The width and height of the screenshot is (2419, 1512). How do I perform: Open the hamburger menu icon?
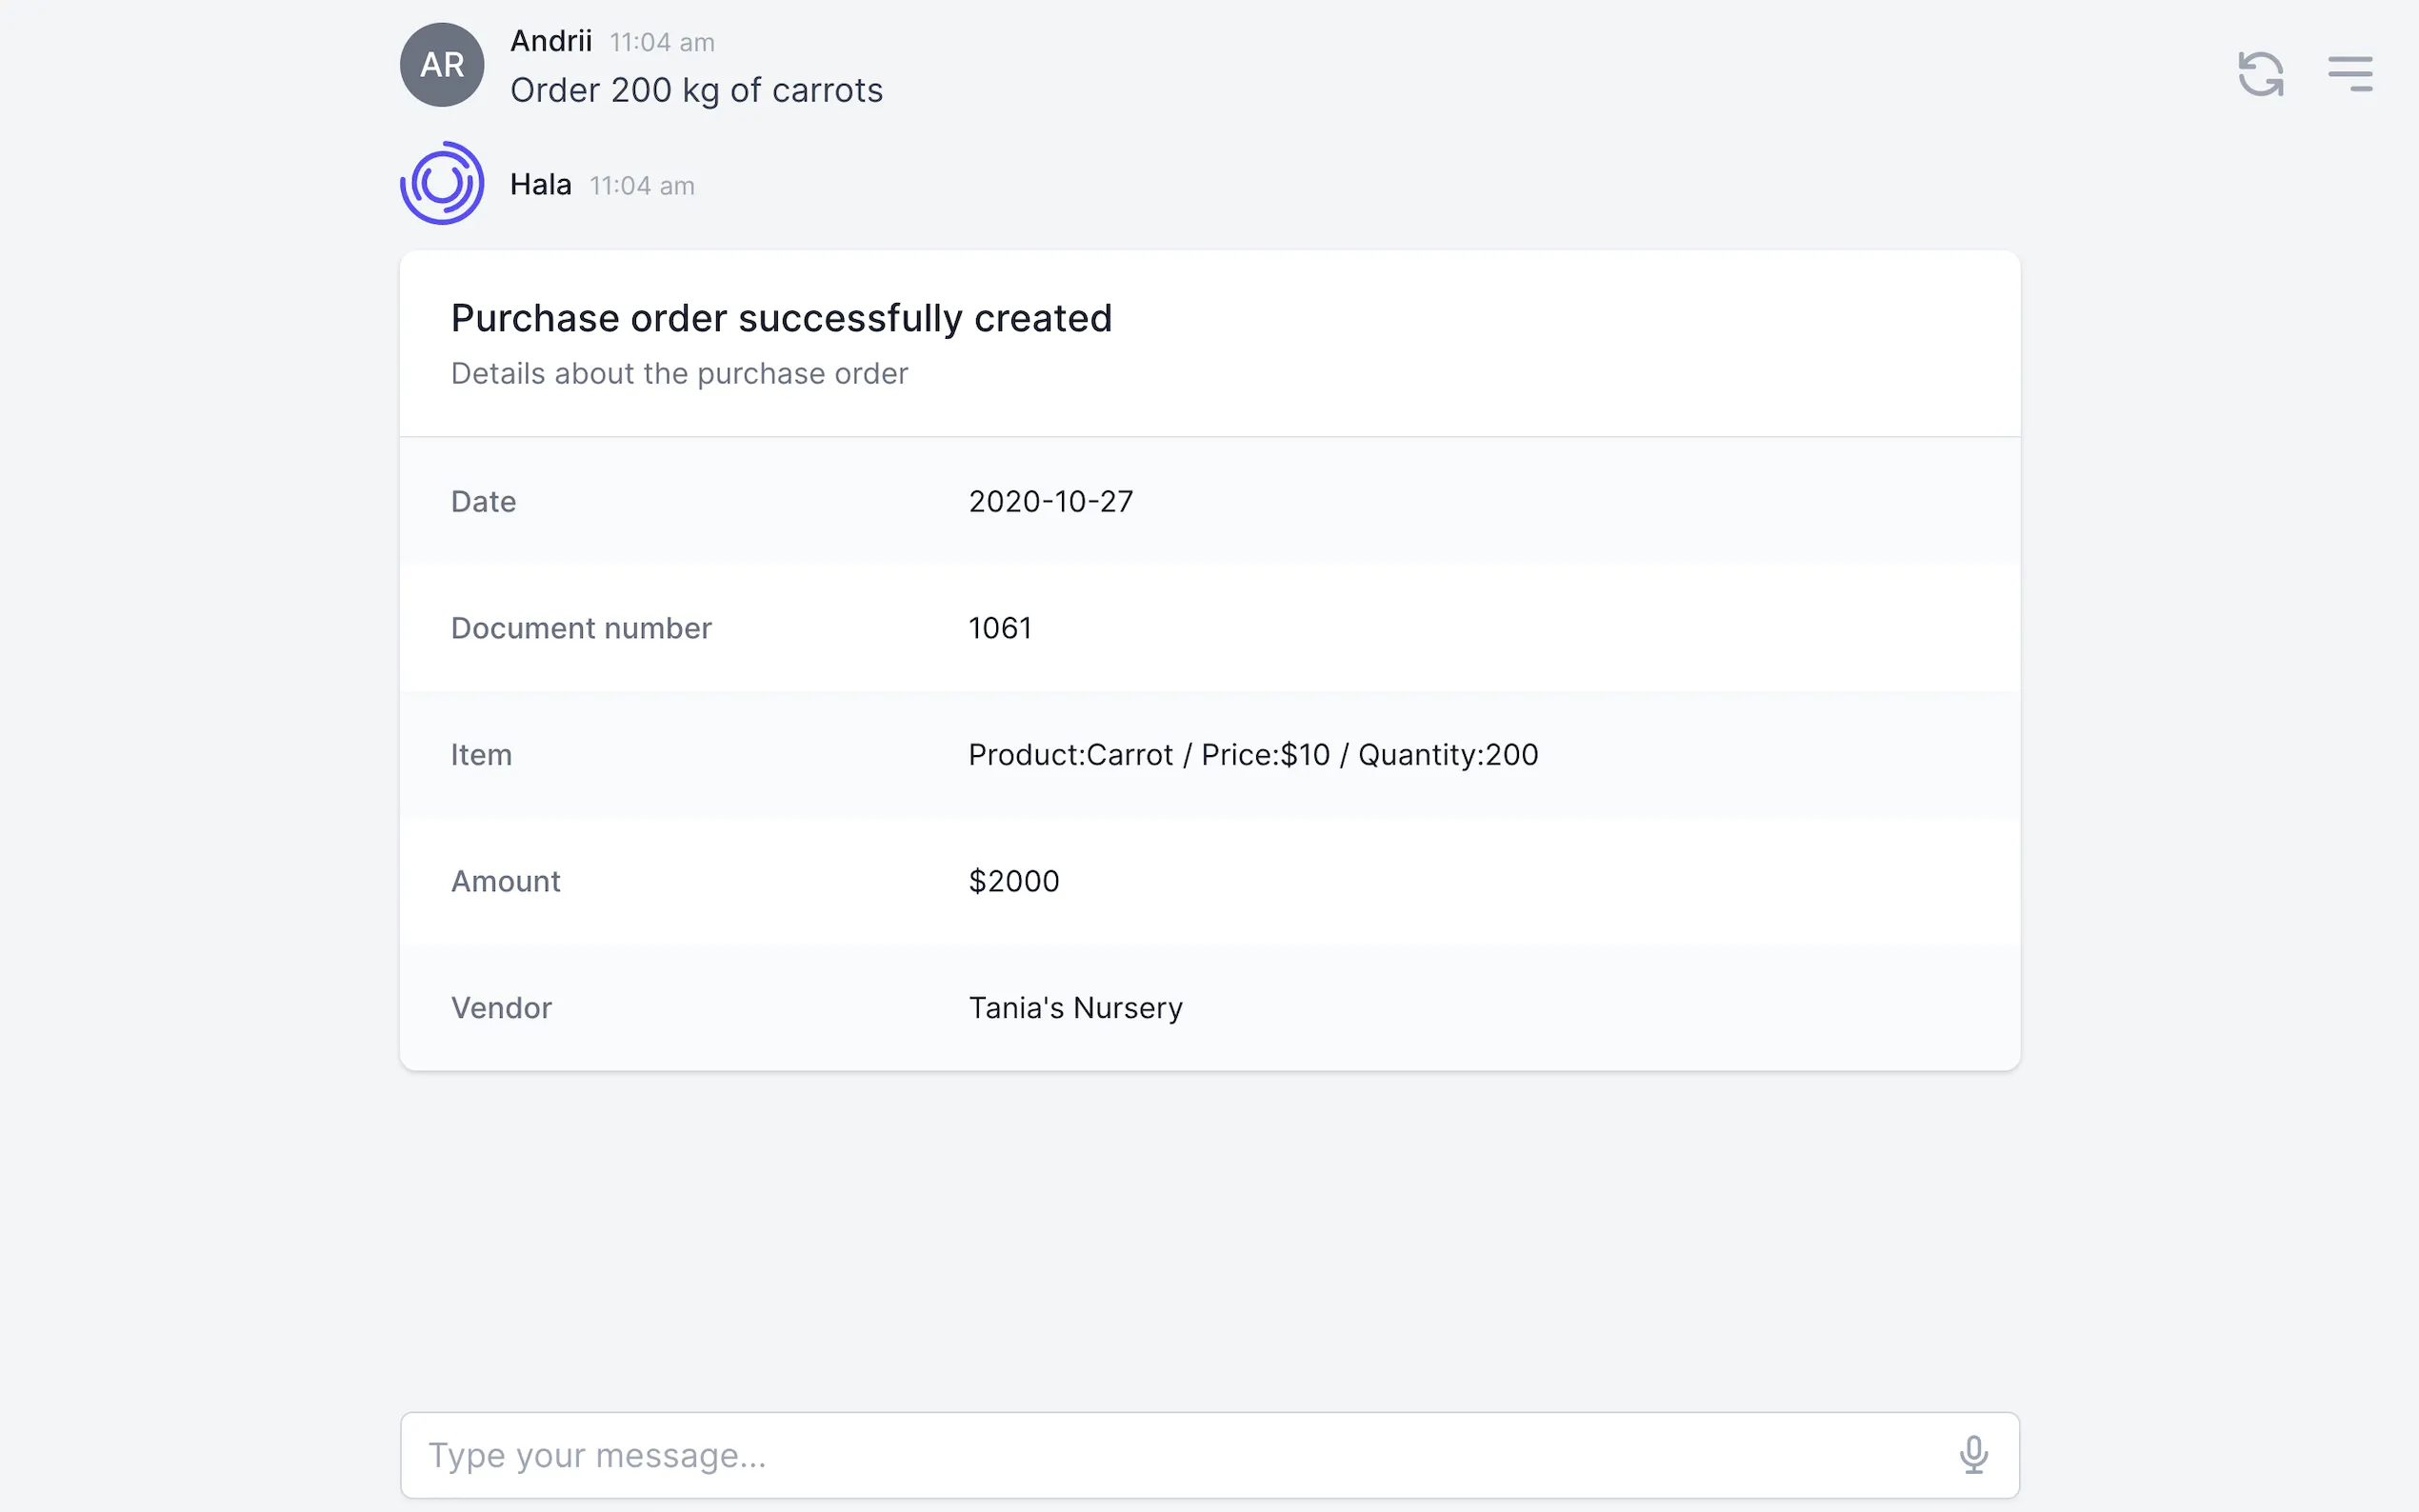pos(2349,74)
